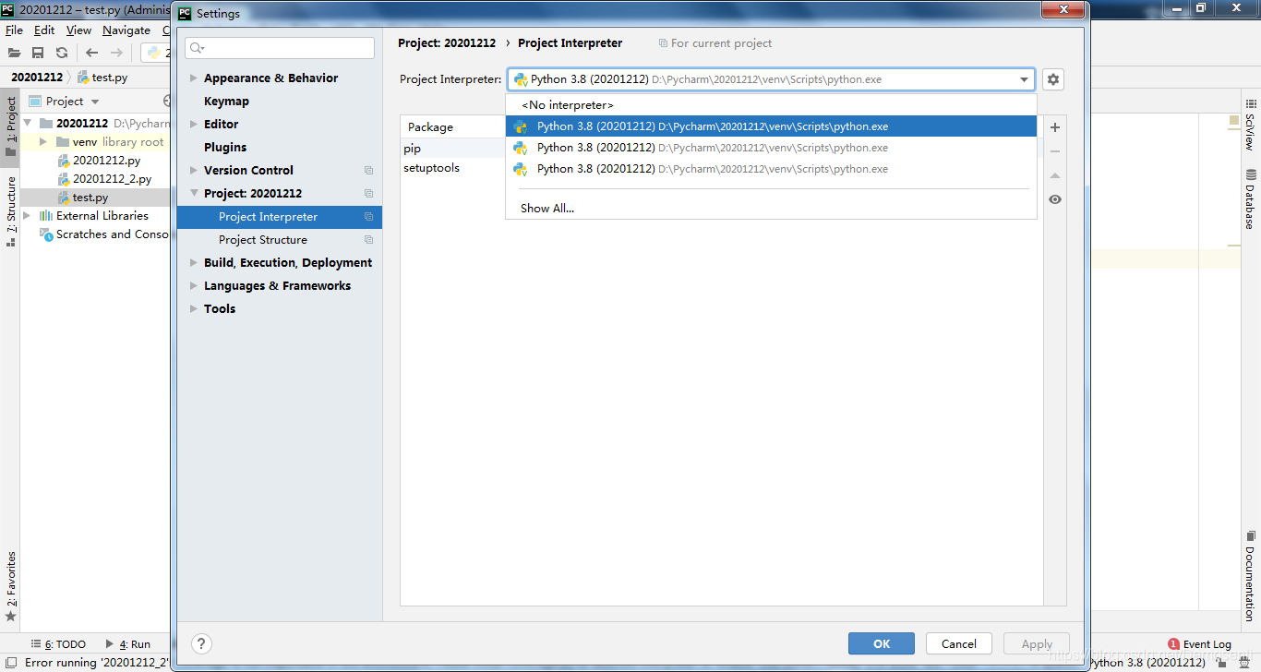This screenshot has width=1261, height=672.
Task: Choose the highlighted Python 3.8 interpreter
Action: [771, 126]
